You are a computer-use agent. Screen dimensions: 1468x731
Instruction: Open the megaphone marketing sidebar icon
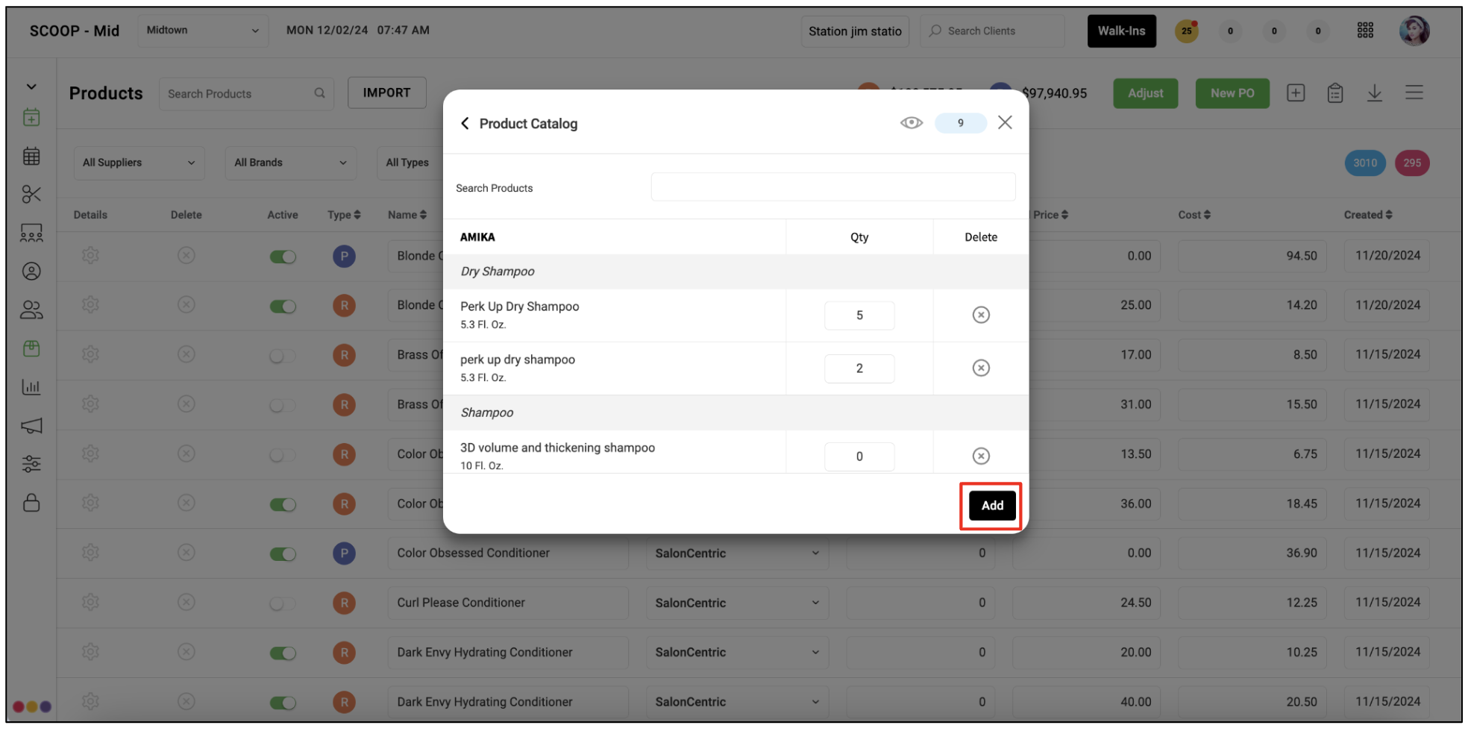click(31, 425)
